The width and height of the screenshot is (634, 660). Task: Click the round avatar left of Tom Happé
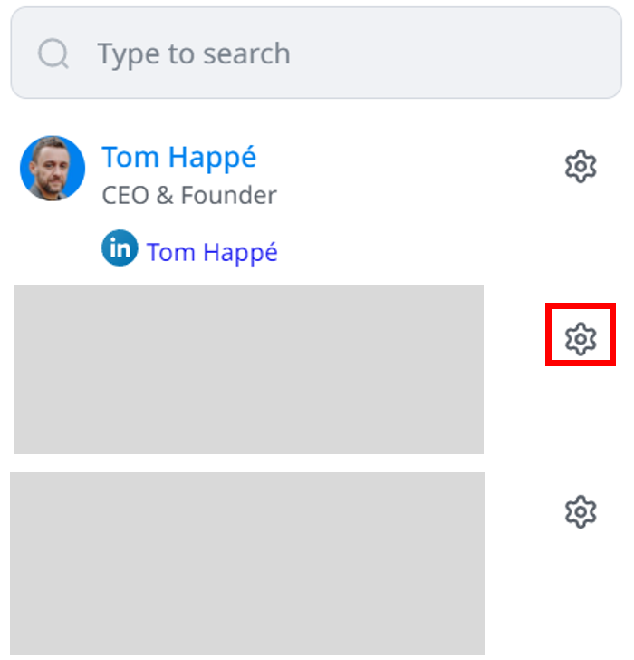[53, 169]
